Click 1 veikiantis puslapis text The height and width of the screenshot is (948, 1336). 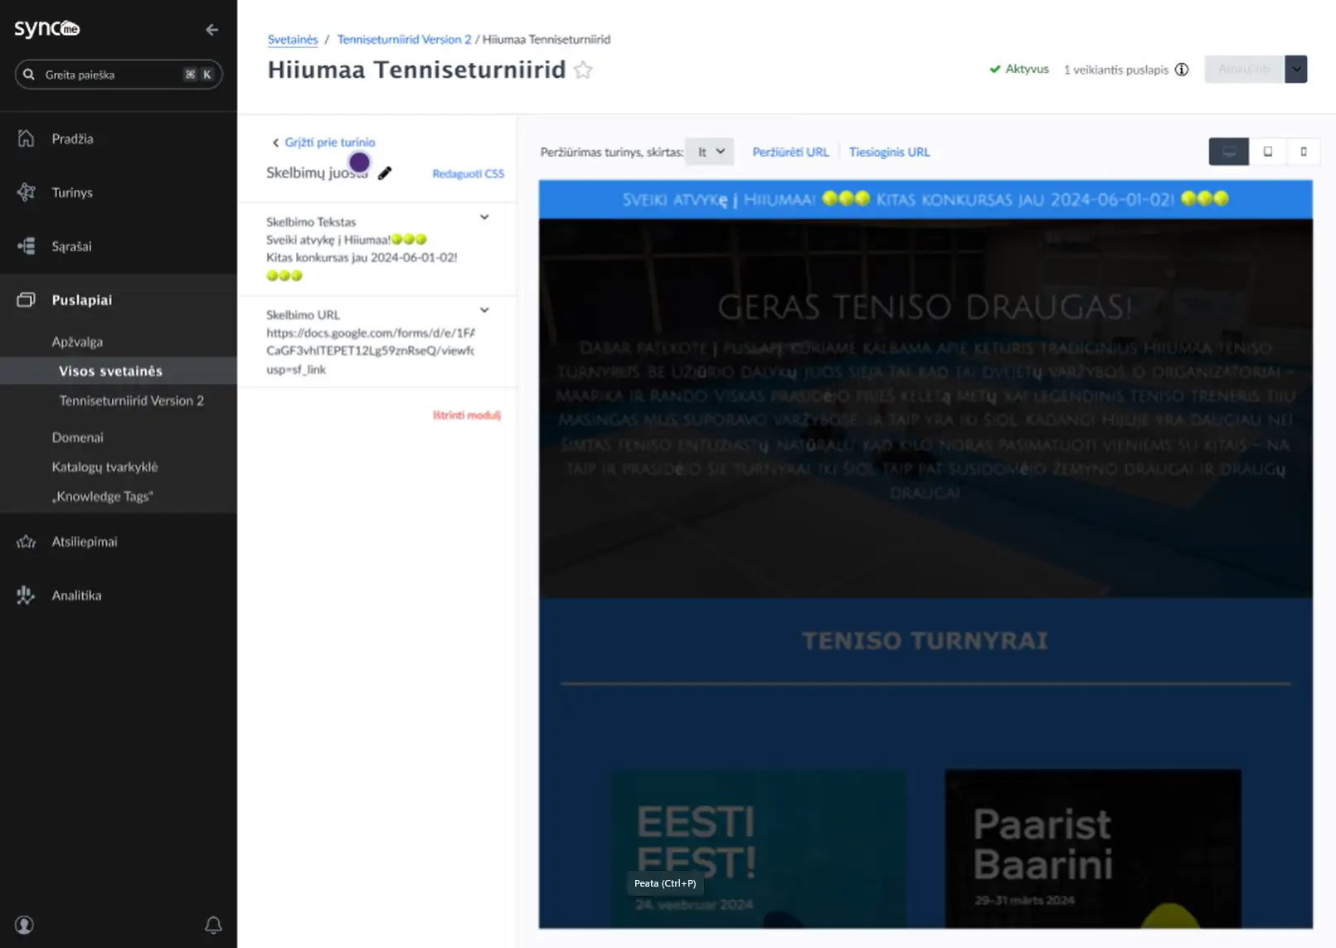click(1116, 70)
